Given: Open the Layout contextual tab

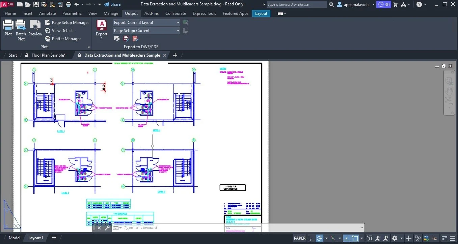Looking at the screenshot, I should click(261, 13).
